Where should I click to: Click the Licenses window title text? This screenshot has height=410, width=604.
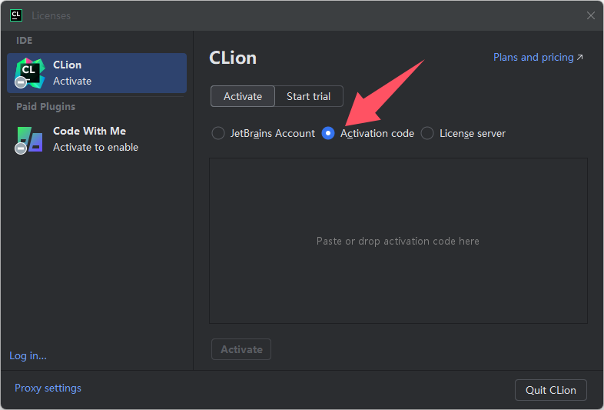point(51,16)
